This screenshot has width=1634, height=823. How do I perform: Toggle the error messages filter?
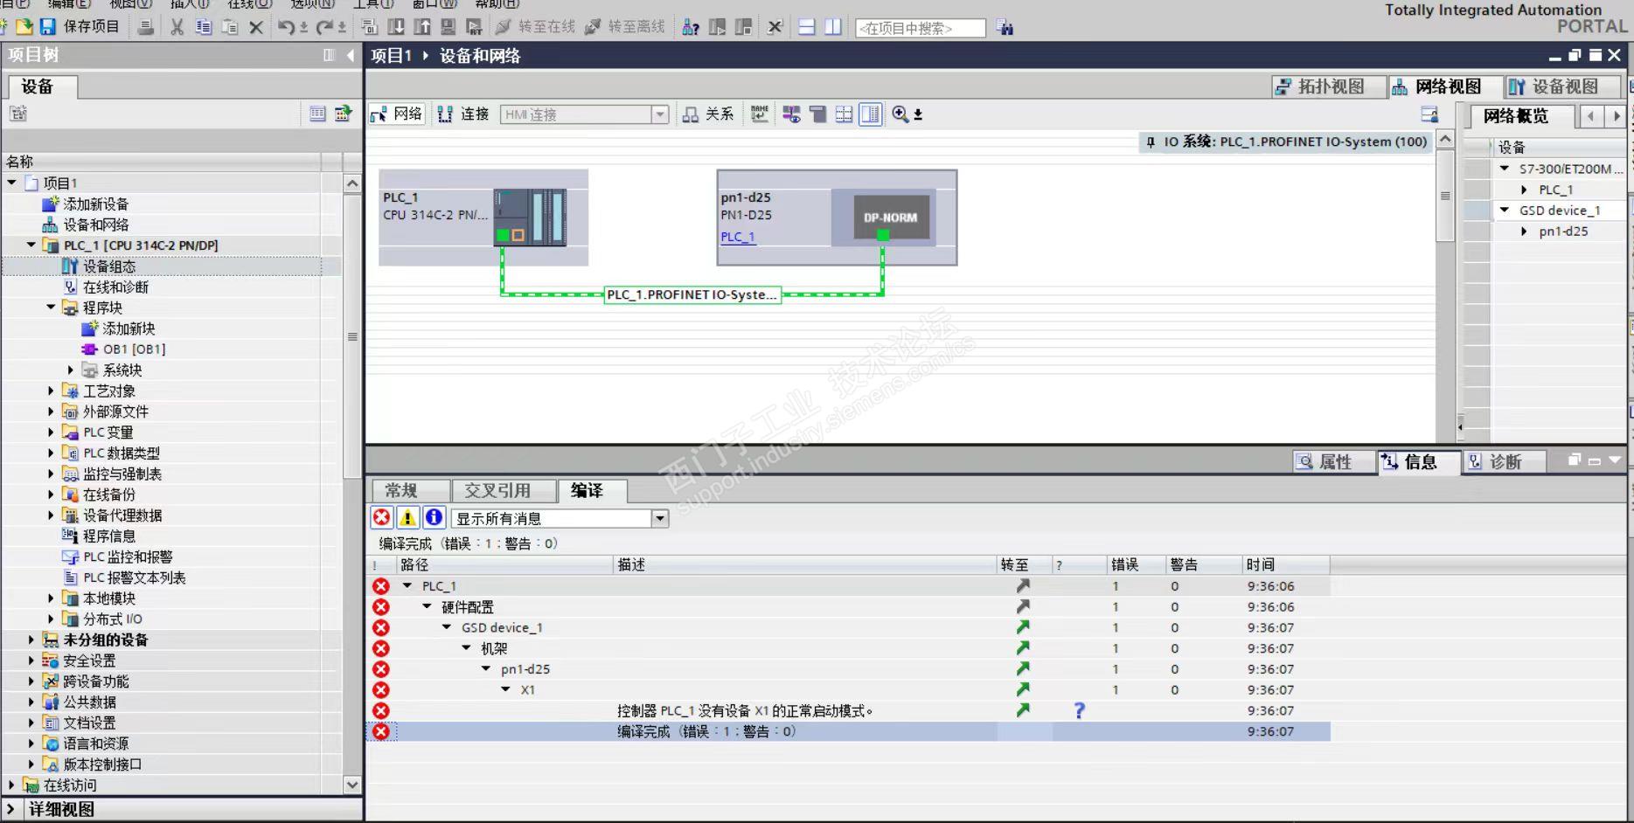tap(382, 517)
